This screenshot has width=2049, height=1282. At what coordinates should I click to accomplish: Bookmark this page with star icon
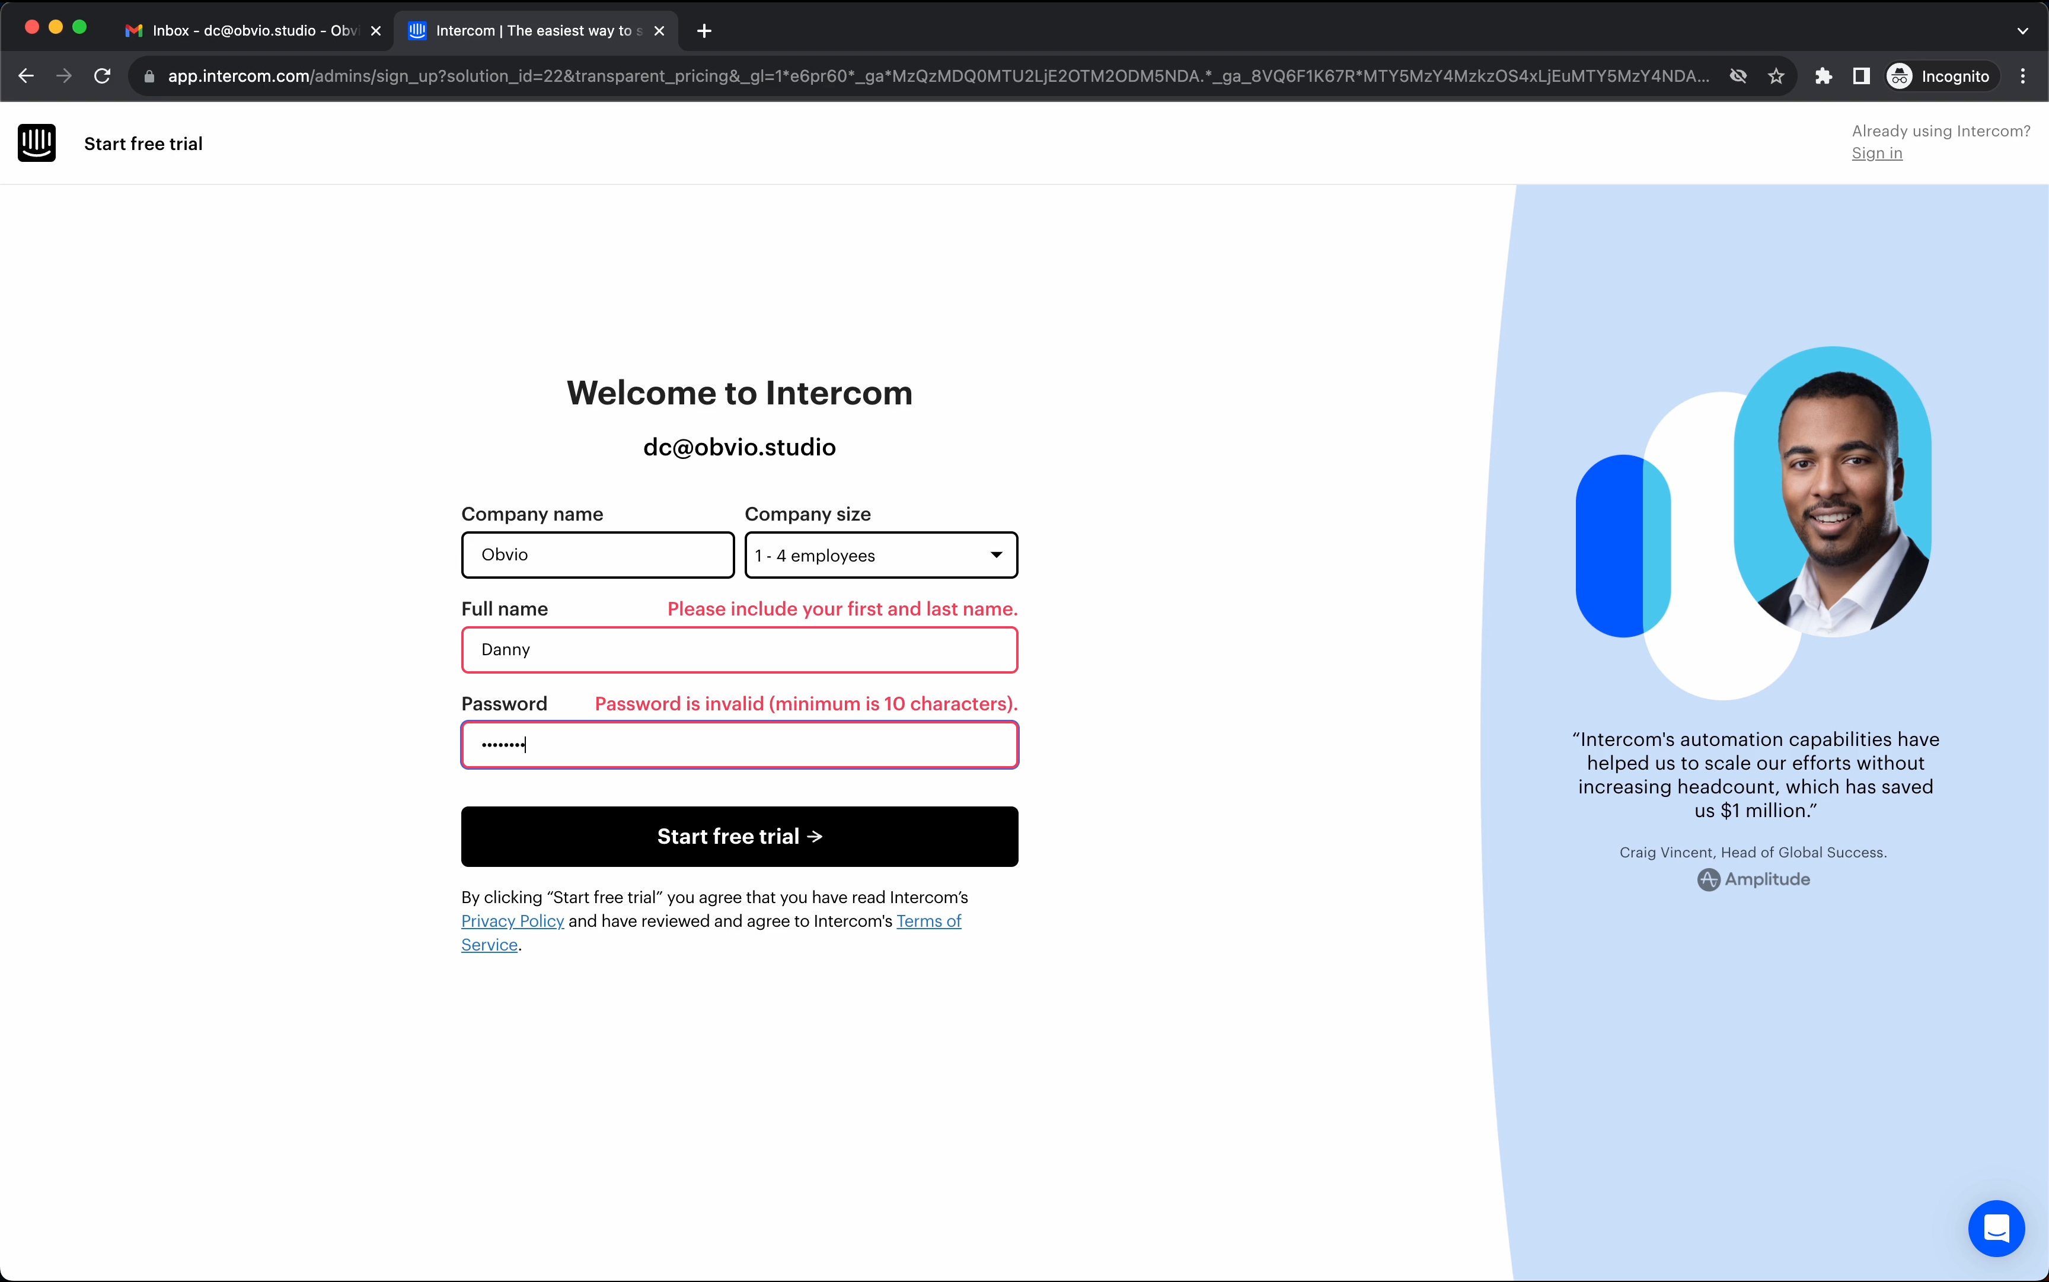1776,76
